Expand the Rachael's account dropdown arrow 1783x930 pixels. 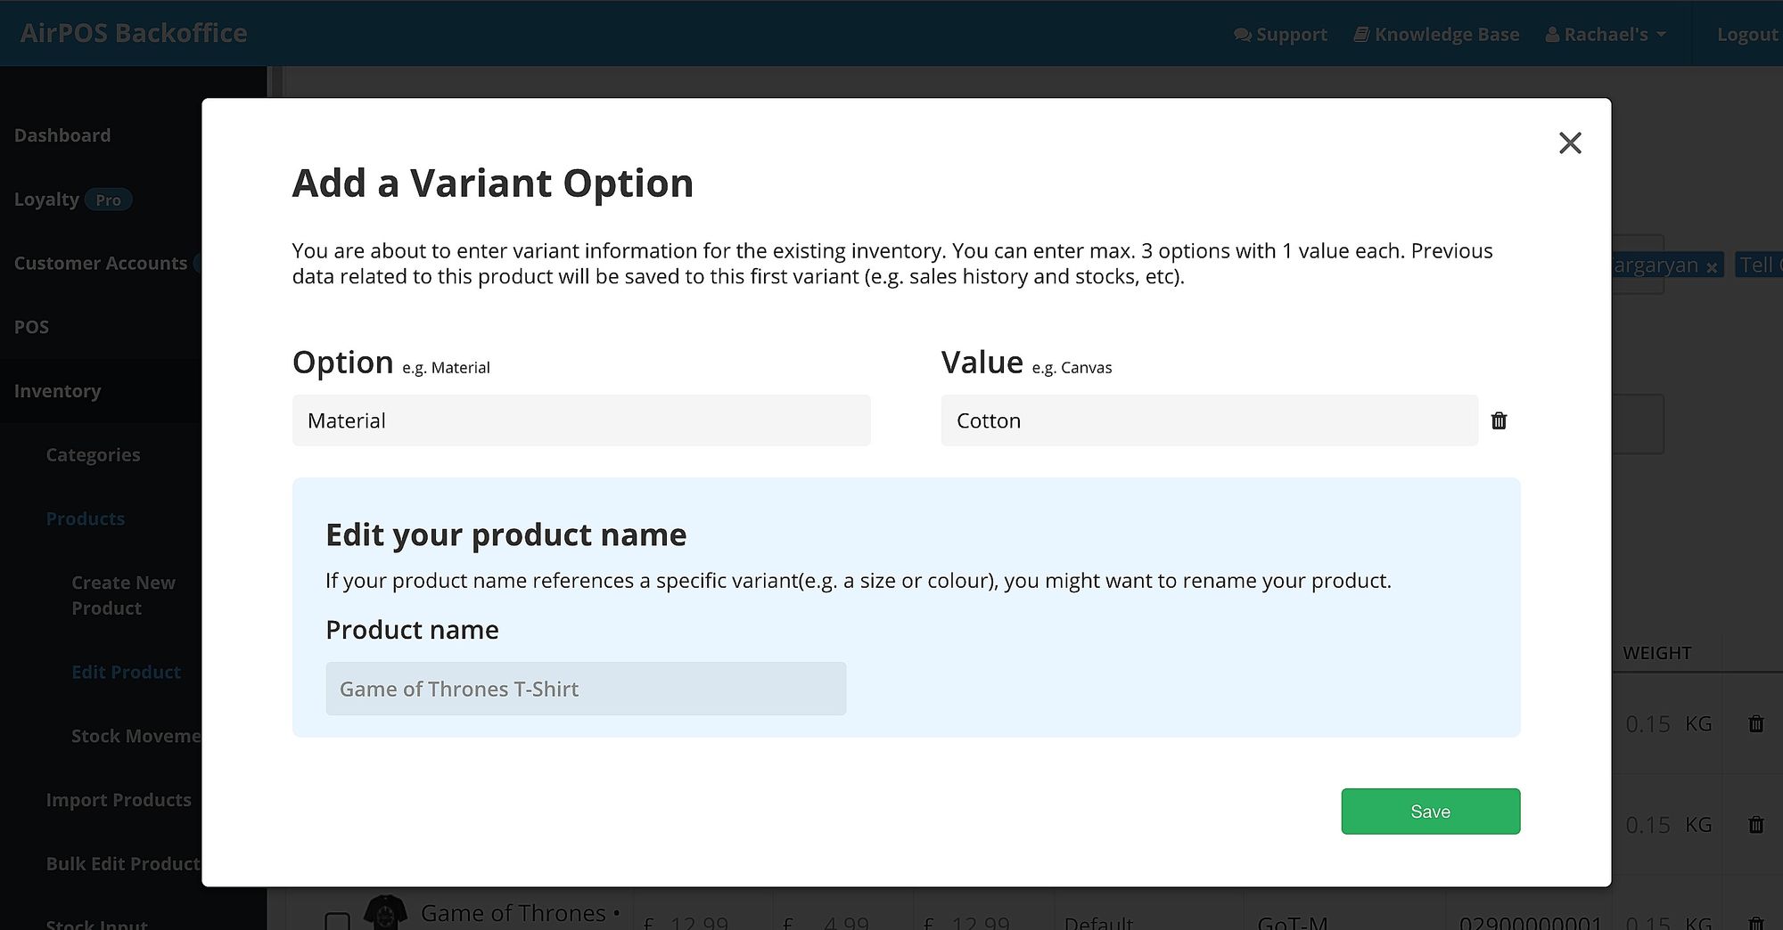click(x=1661, y=35)
